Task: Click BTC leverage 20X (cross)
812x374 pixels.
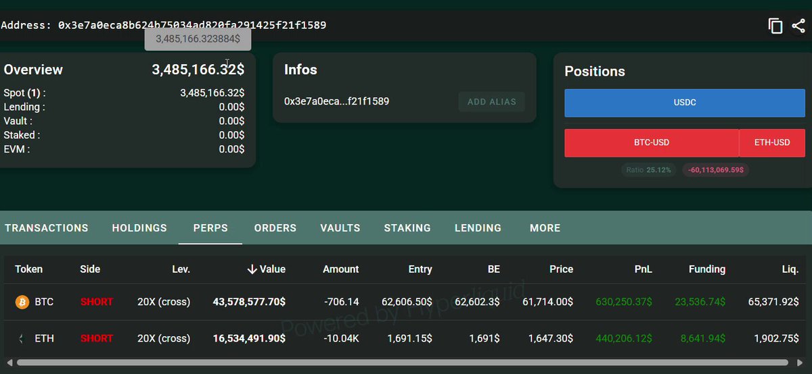Action: pos(164,302)
